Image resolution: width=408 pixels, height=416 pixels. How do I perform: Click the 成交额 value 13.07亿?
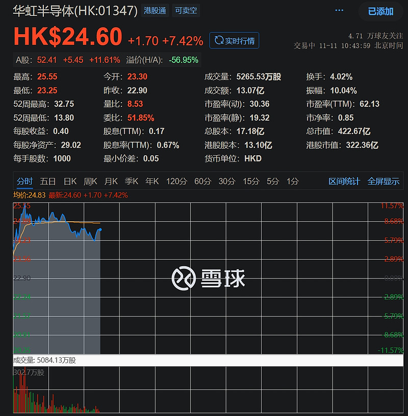pos(250,90)
